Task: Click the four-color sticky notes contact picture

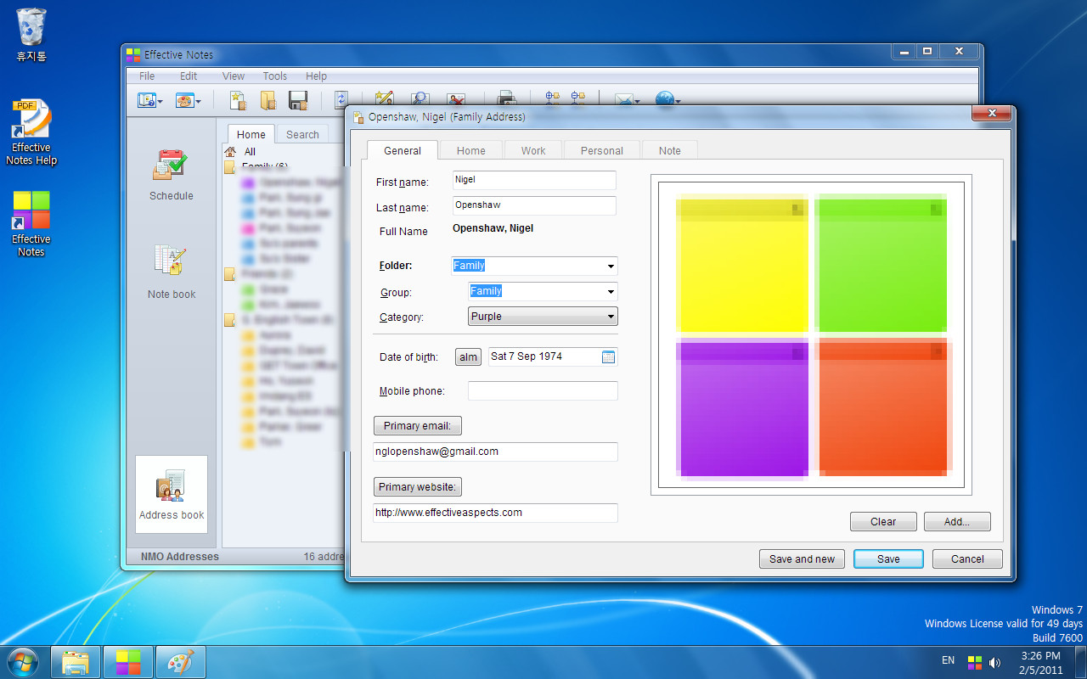Action: pyautogui.click(x=811, y=335)
